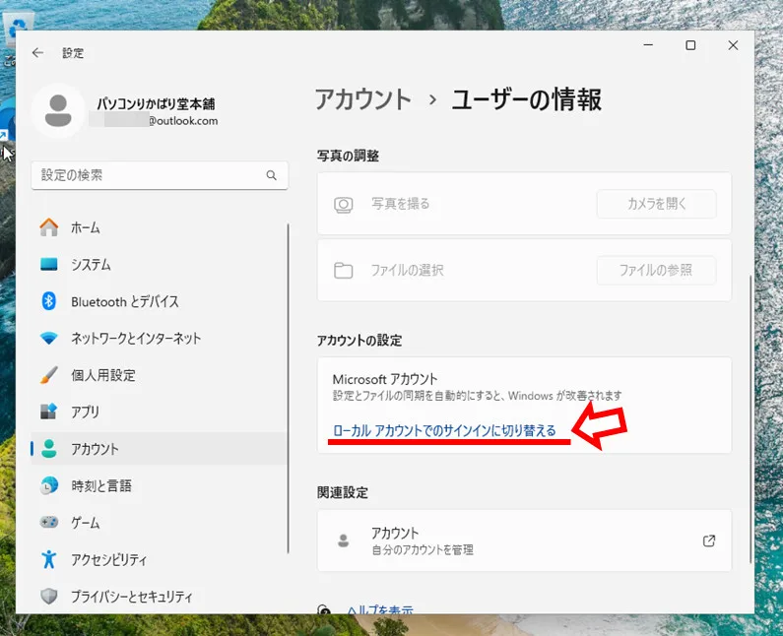Viewport: 783px width, 636px height.
Task: Click the personalization paintbrush icon
Action: click(49, 375)
